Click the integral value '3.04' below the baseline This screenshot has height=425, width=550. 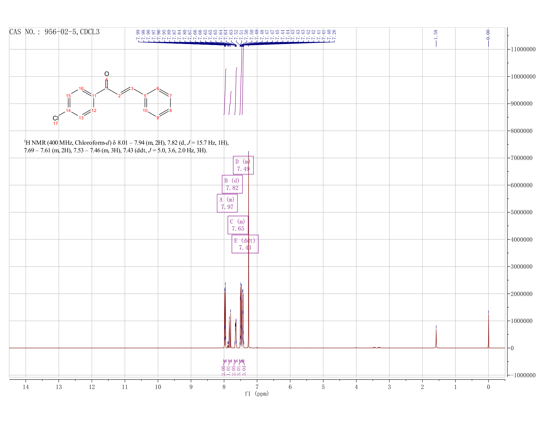244,370
